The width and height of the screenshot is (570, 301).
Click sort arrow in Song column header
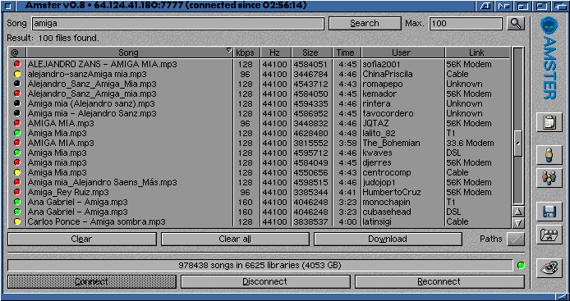coord(229,50)
